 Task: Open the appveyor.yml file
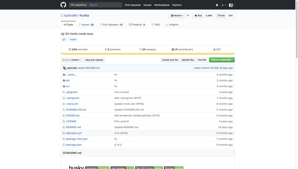[x=74, y=133]
